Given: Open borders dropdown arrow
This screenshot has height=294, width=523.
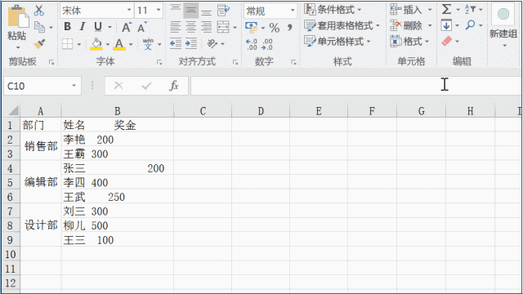Looking at the screenshot, I should (79, 44).
